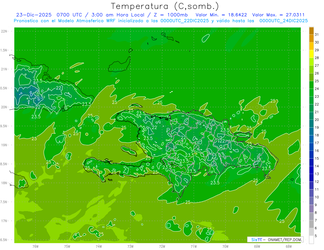Viewport: 324px width, 250px height.
Task: Click the '20.5' contour label over Cuba
Action: pyautogui.click(x=39, y=97)
